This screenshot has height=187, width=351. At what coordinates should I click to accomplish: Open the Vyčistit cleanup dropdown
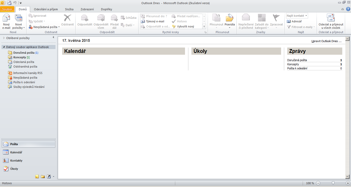[x=37, y=21]
